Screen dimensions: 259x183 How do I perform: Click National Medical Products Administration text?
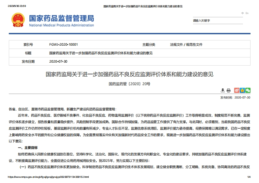tap(61, 25)
